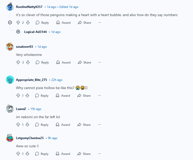Upvote the Appropriate_Bite_275 pixie hollow comment
The width and height of the screenshot is (193, 160).
coord(18,95)
